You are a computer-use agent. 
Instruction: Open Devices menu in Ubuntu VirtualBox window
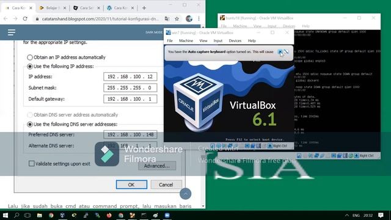pos(289,26)
